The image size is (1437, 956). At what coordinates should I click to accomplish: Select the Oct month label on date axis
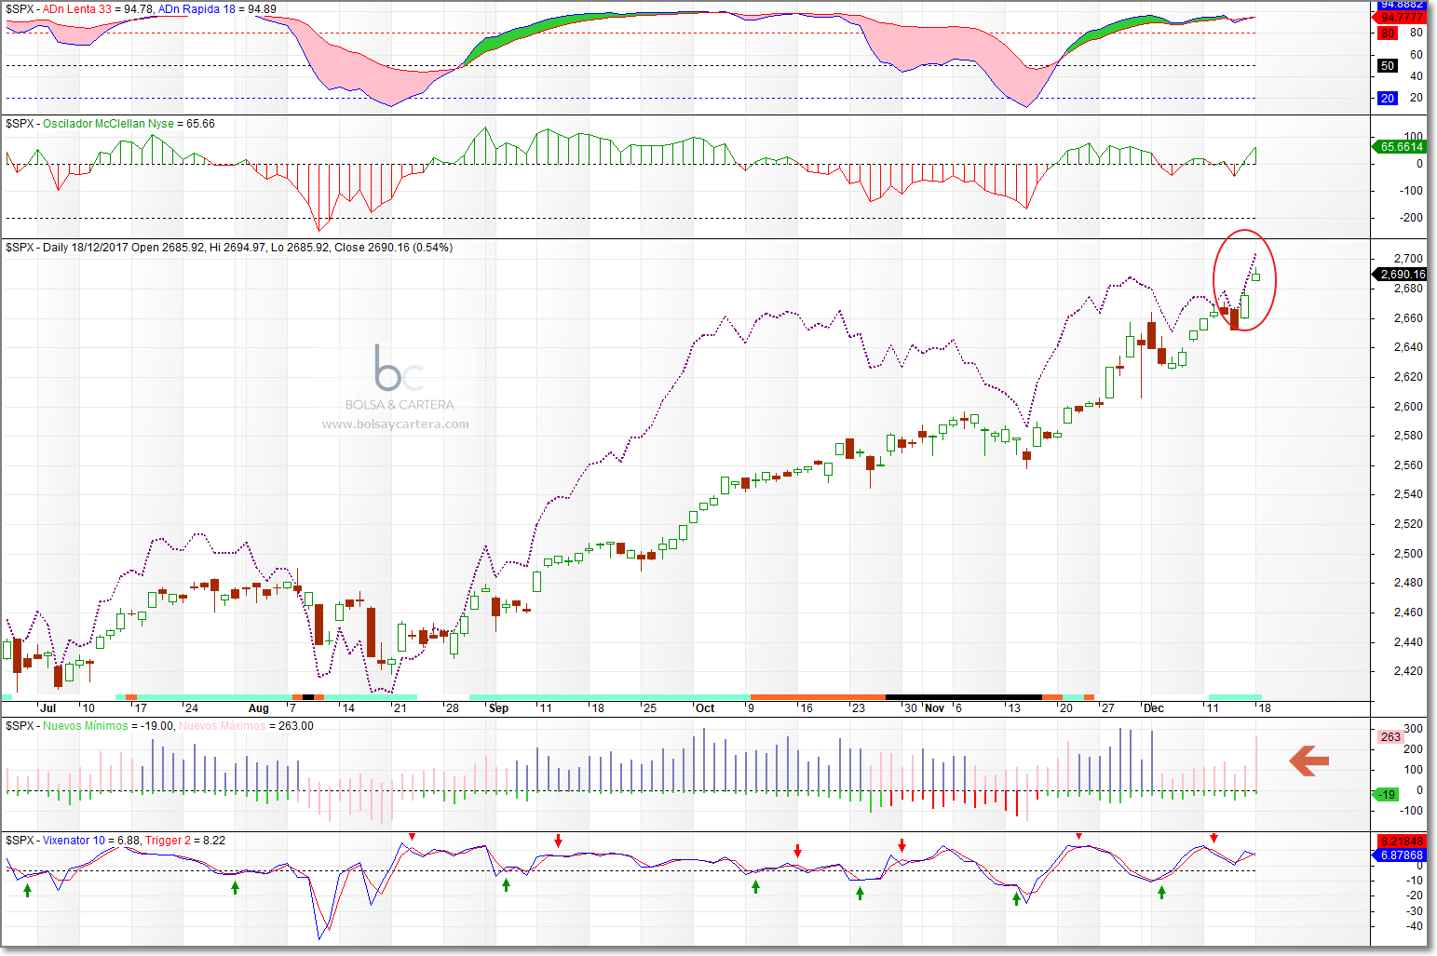[x=705, y=708]
